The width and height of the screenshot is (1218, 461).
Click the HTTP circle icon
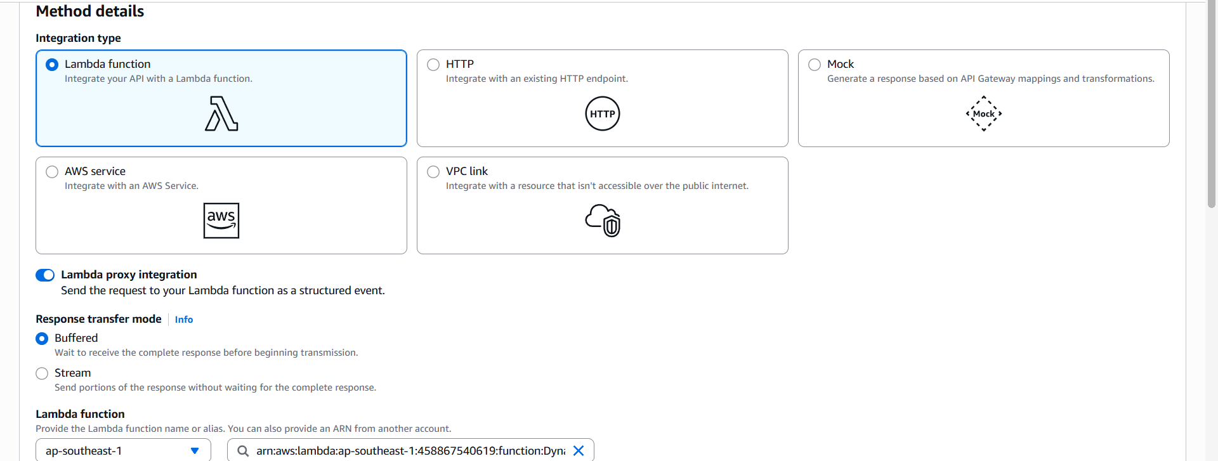point(602,114)
